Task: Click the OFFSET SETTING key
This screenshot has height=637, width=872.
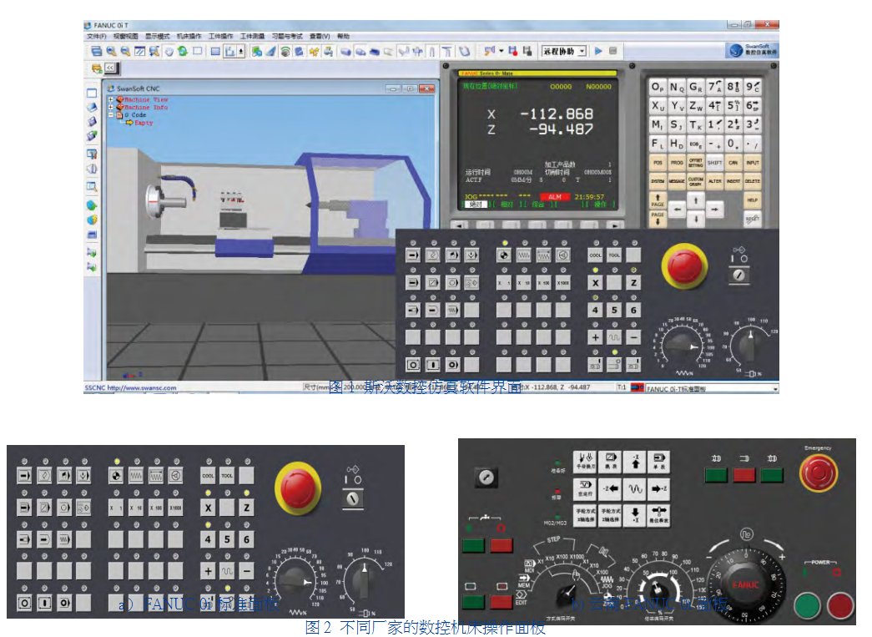Action: (695, 163)
